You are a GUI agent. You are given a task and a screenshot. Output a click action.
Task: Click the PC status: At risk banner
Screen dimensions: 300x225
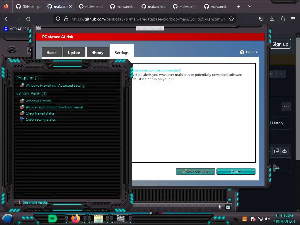(x=150, y=37)
